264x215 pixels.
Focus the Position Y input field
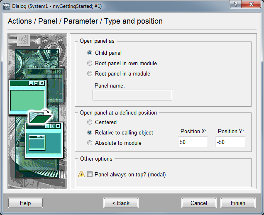tap(230, 142)
